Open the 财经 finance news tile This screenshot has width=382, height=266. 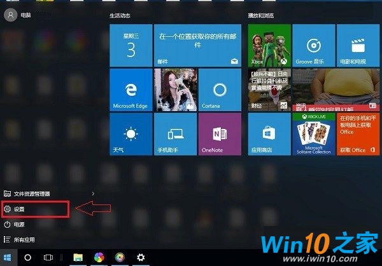click(x=269, y=90)
